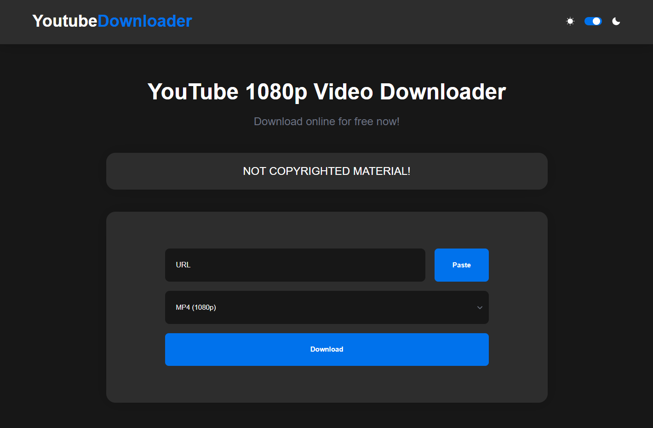Select the 'Download online for free now!' subtitle
The width and height of the screenshot is (653, 428).
326,121
